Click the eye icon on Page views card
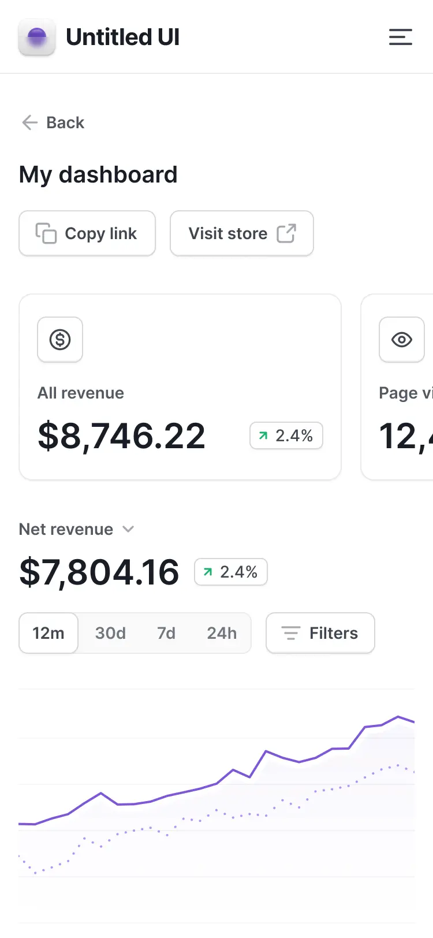 click(402, 340)
